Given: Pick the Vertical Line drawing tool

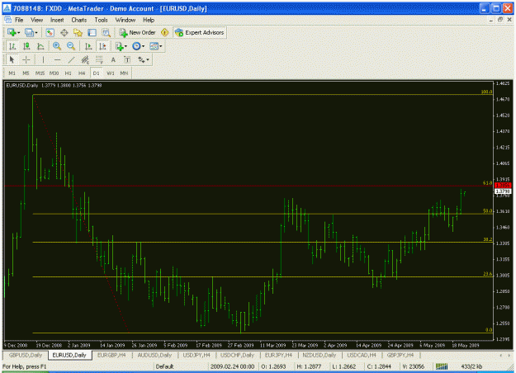Looking at the screenshot, I should [x=43, y=60].
